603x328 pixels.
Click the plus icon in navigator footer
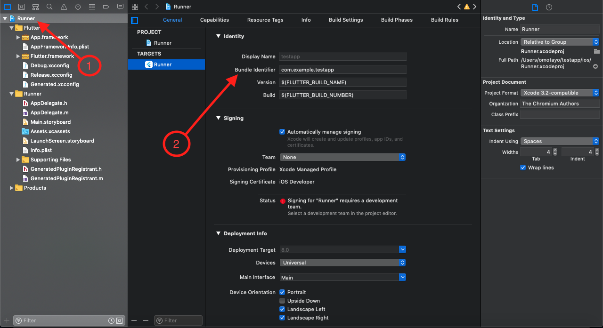coord(7,320)
